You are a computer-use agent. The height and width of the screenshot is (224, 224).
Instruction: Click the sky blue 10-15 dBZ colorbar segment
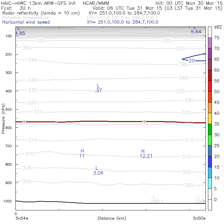(x=210, y=173)
